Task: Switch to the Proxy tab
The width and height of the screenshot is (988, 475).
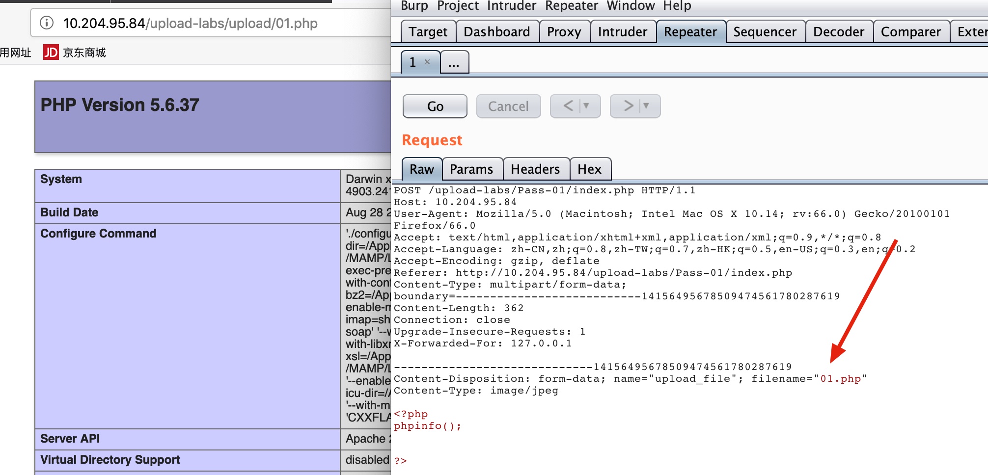Action: (564, 32)
